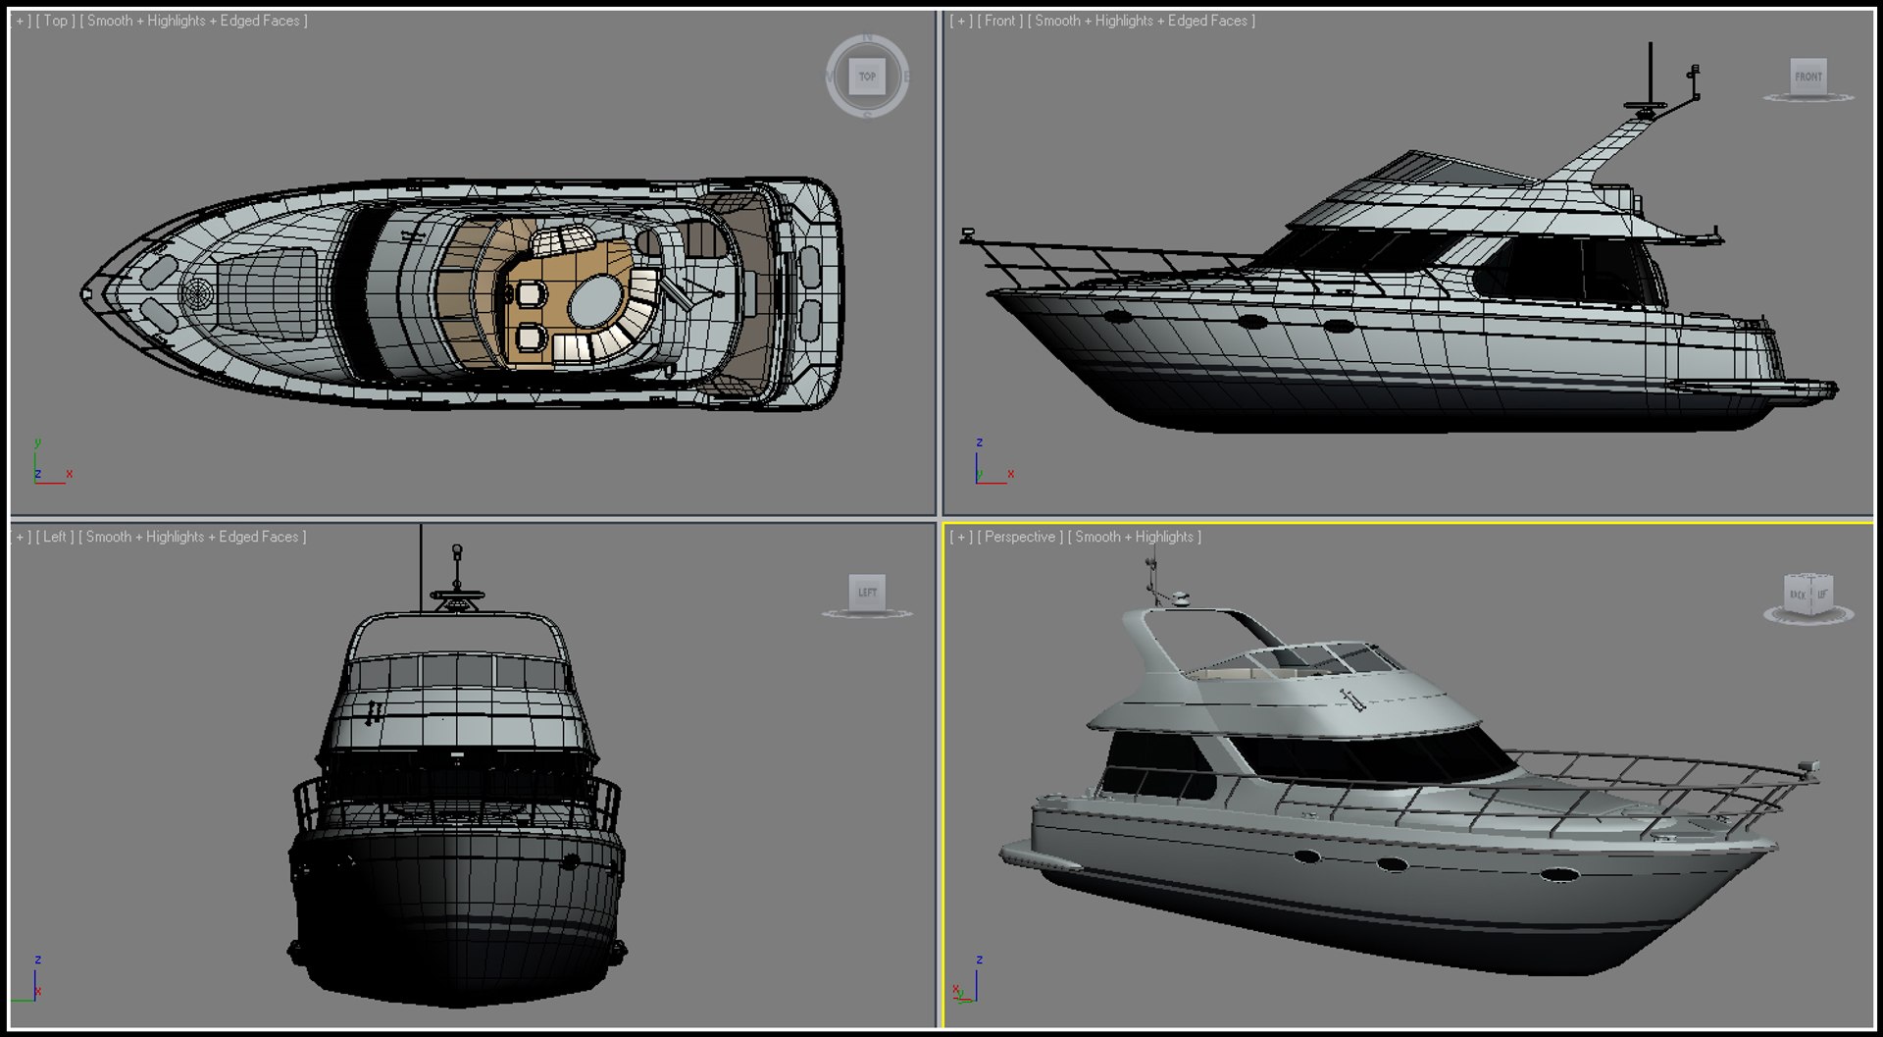Open the [Perspective] view label menu
Screen dimensions: 1883x1037
[1020, 537]
